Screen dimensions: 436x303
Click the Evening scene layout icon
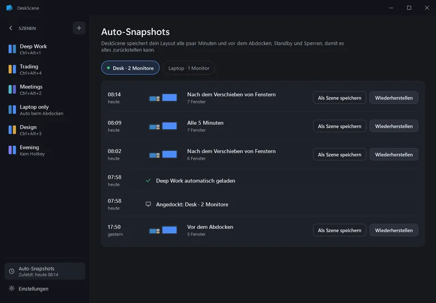pyautogui.click(x=12, y=150)
